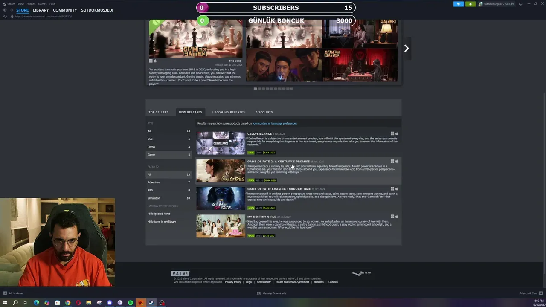
Task: Open File Explorer from taskbar
Action: [89, 303]
